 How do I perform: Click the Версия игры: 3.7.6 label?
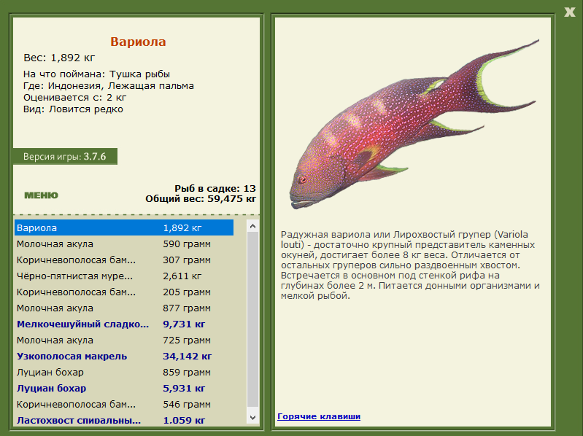(x=65, y=156)
